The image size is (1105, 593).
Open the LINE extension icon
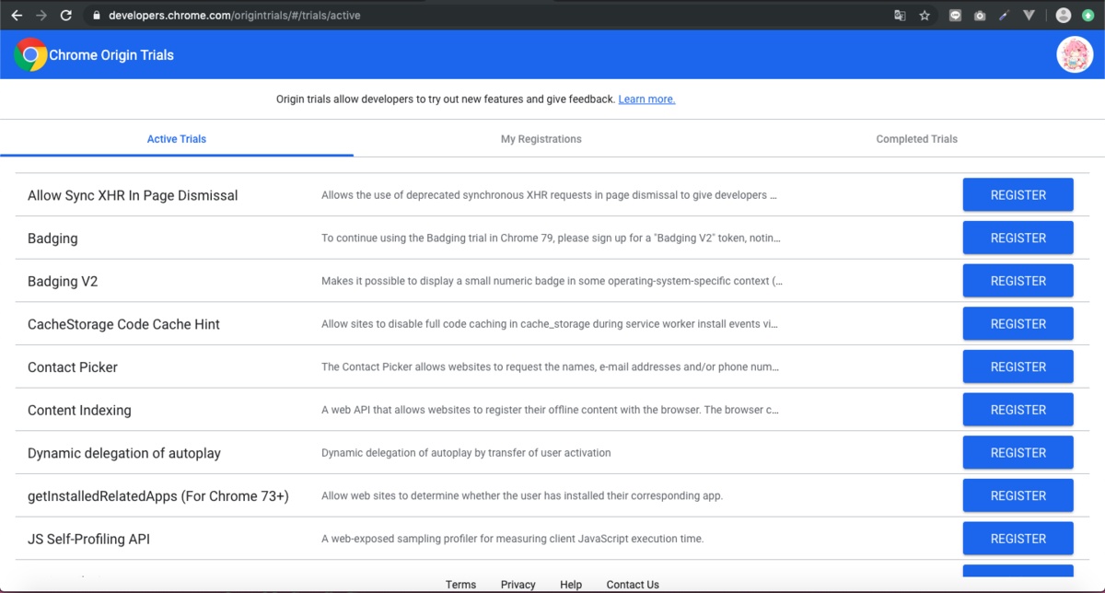[x=955, y=16]
